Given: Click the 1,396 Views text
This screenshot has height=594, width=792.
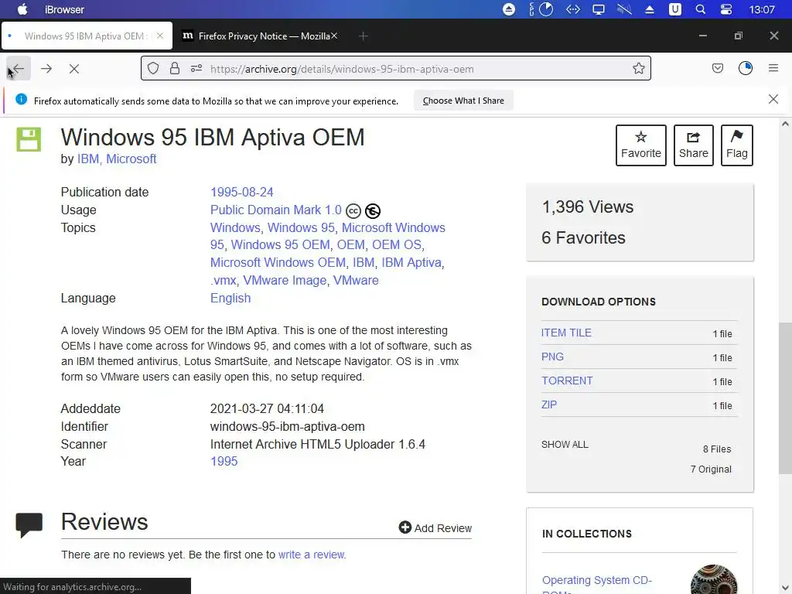Looking at the screenshot, I should (x=588, y=207).
